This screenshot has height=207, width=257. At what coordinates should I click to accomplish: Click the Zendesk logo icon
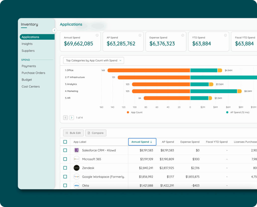tap(77, 168)
